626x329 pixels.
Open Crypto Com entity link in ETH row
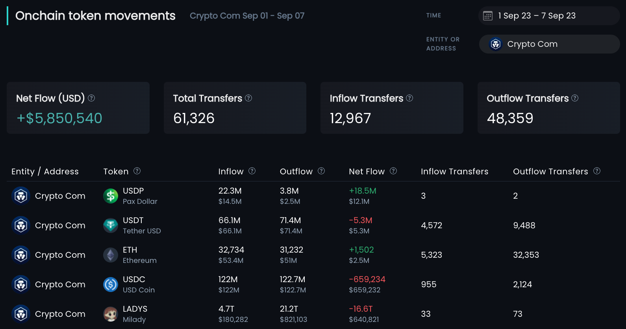(60, 255)
